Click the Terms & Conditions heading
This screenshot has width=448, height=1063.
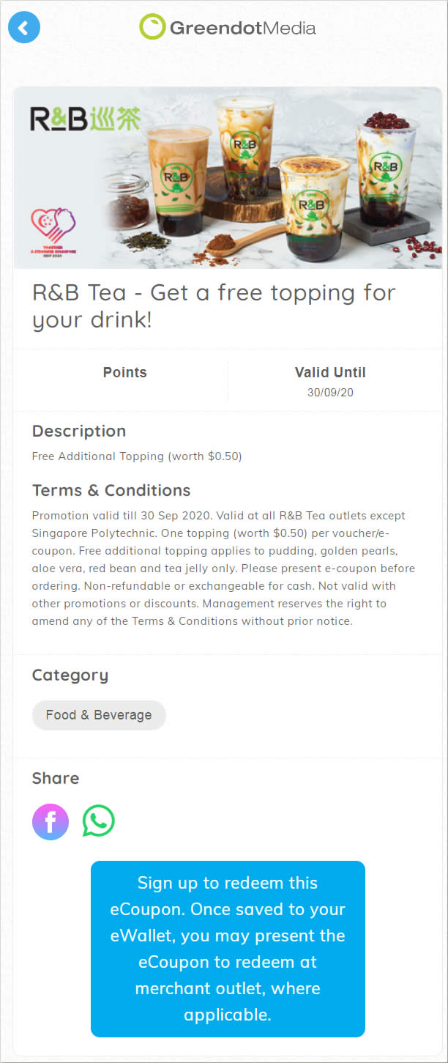click(x=111, y=490)
